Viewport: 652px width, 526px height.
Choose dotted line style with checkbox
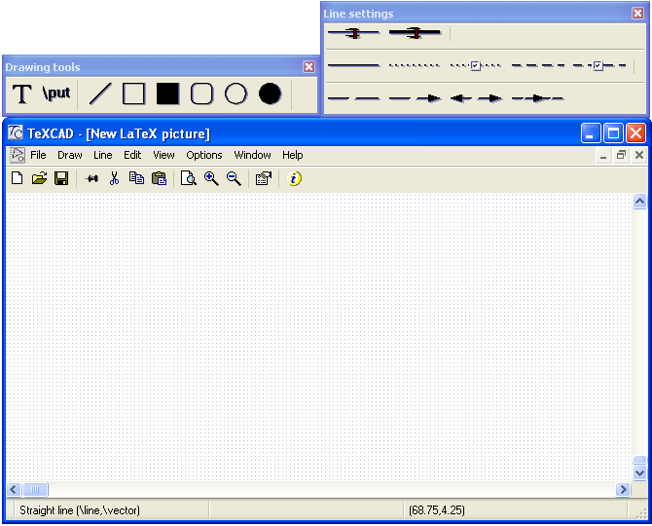coord(475,66)
